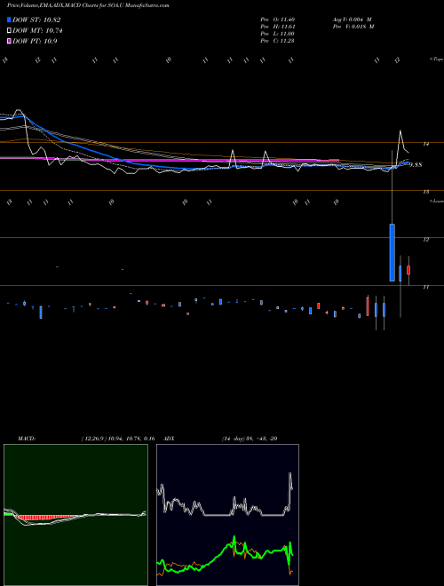Click ADX values '(14 day) 38, +43, -20'

(x=250, y=439)
